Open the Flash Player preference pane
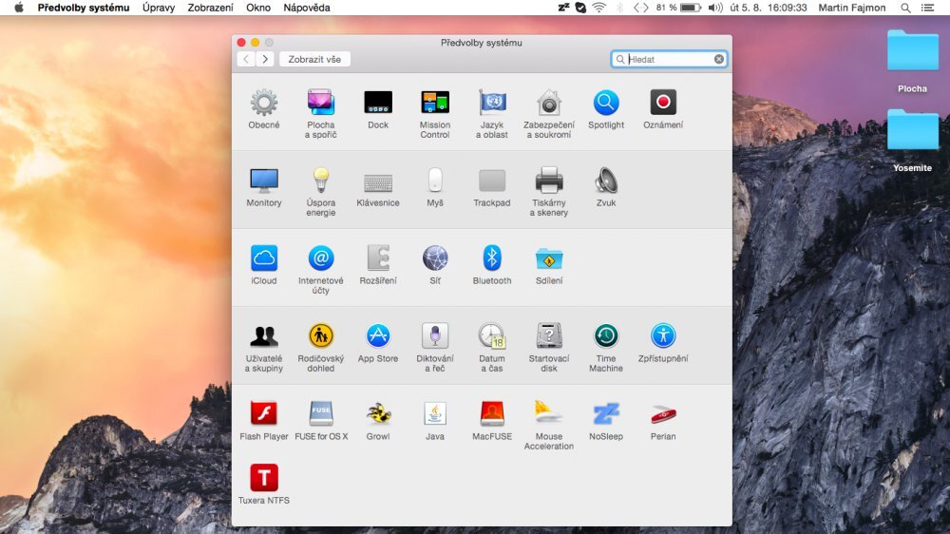 click(x=264, y=414)
